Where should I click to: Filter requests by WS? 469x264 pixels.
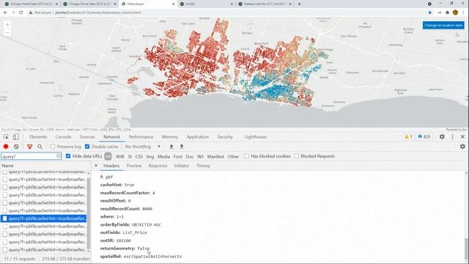200,156
